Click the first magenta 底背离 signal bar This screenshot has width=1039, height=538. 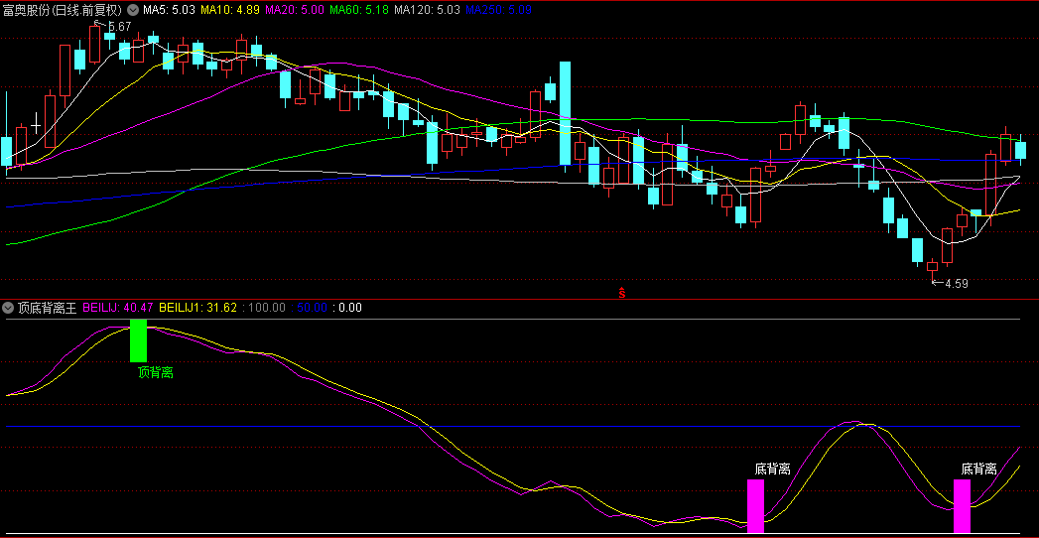[756, 506]
